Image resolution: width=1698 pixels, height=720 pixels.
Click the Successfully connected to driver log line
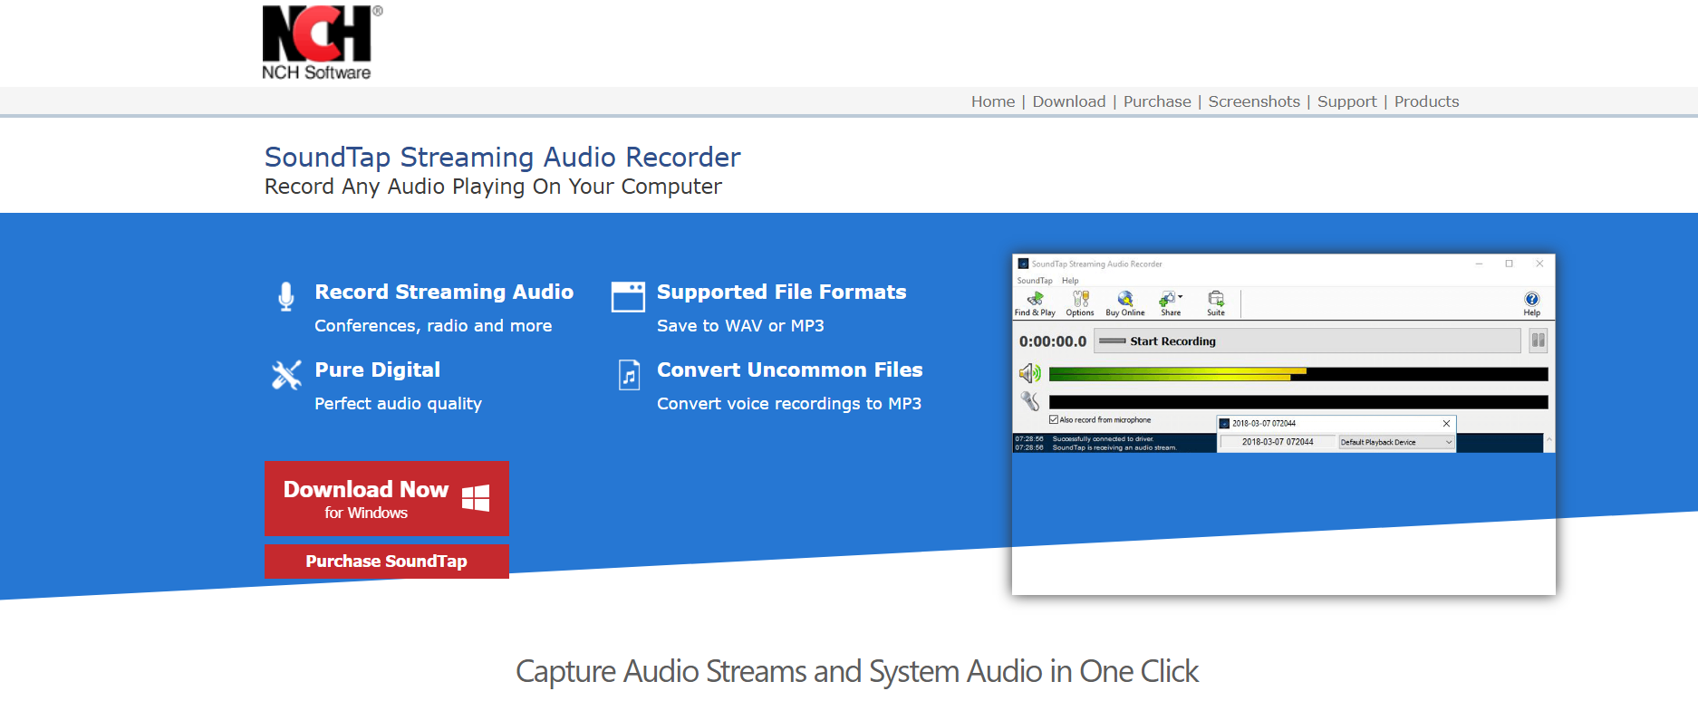[x=1103, y=438]
